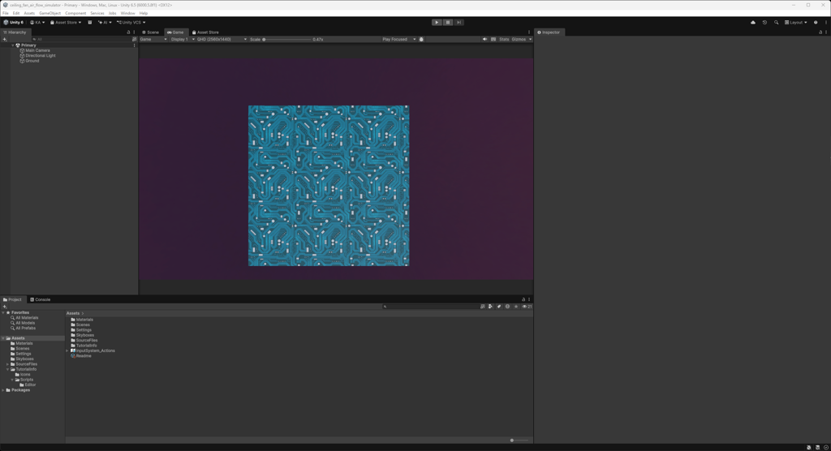This screenshot has height=451, width=831.
Task: Toggle the Stats overlay in Game view
Action: 503,39
